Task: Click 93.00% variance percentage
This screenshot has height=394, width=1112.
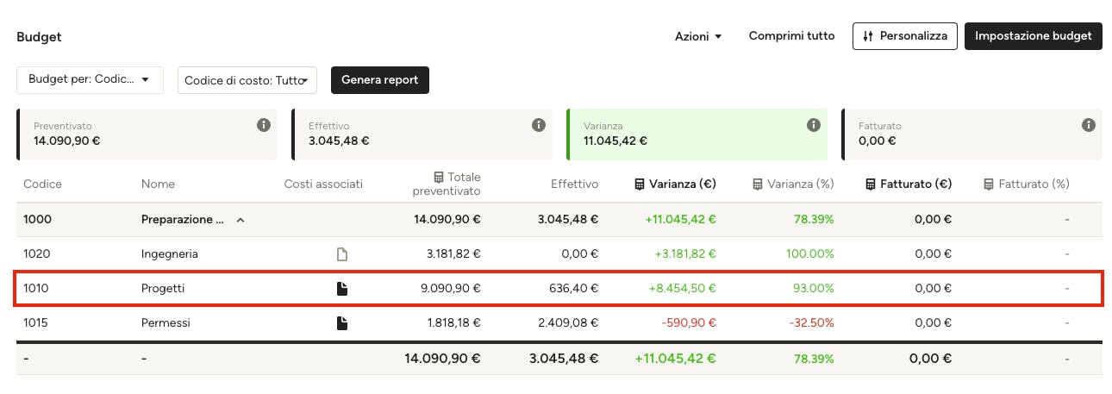Action: click(813, 289)
